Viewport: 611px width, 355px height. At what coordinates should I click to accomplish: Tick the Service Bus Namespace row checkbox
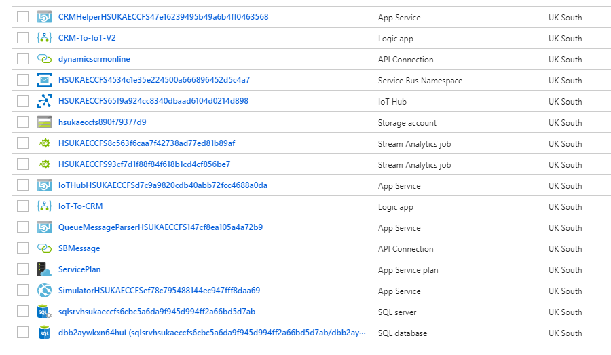(x=22, y=80)
